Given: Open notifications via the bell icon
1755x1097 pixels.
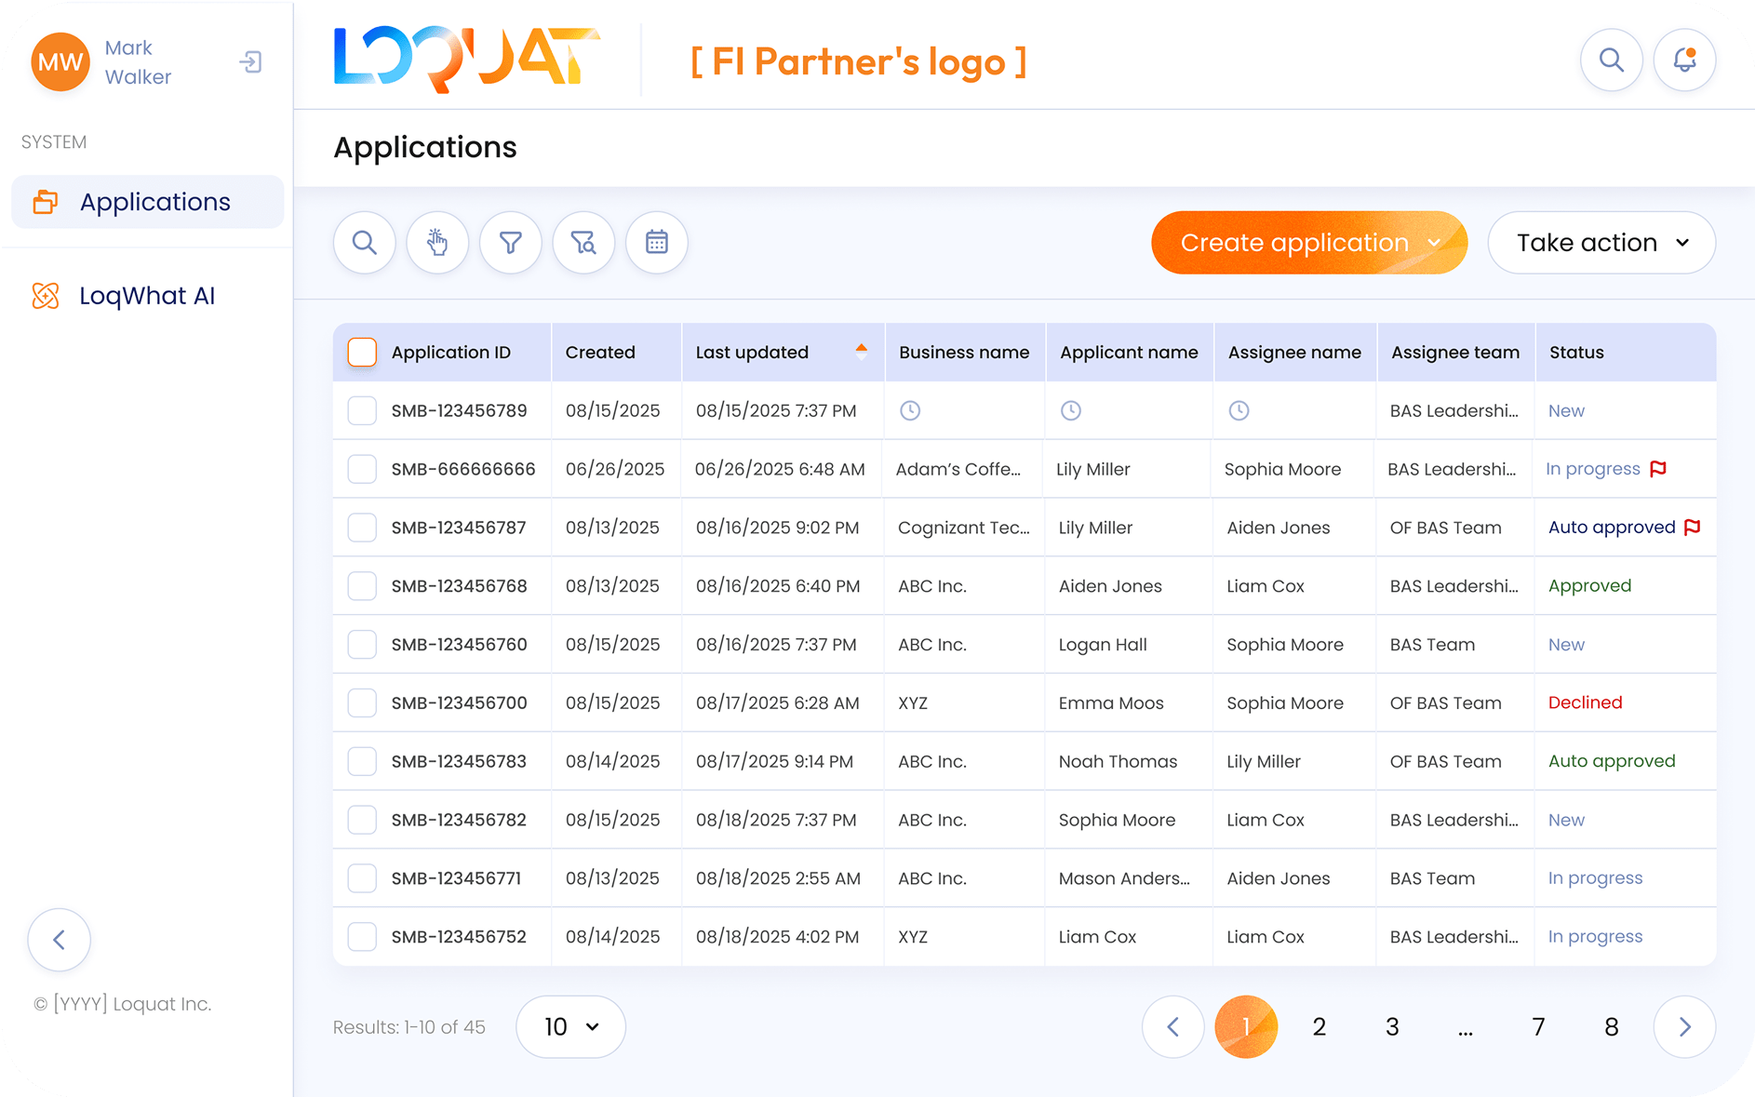Looking at the screenshot, I should 1684,60.
